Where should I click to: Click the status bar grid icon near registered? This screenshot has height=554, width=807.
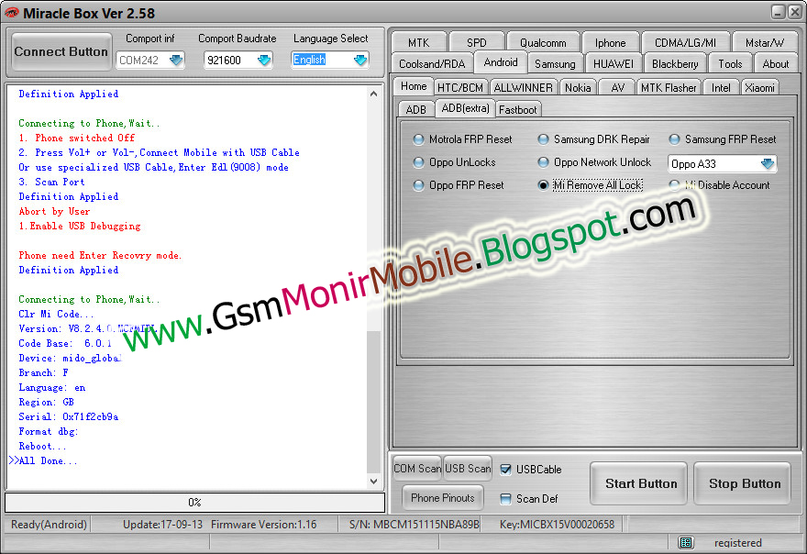pyautogui.click(x=686, y=542)
